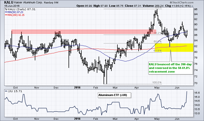The image size is (204, 121).
Task: Click the 14.5 label on JJU axis
Action: click(x=197, y=101)
